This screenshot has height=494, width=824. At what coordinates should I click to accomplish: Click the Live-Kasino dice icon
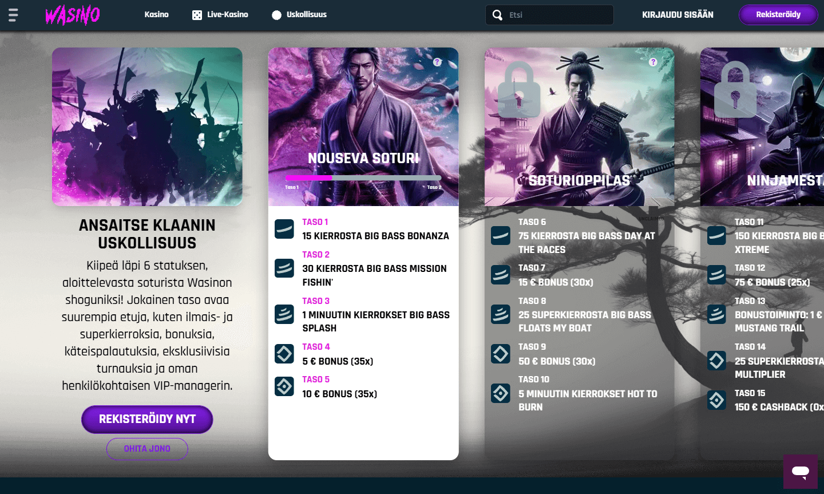(197, 15)
